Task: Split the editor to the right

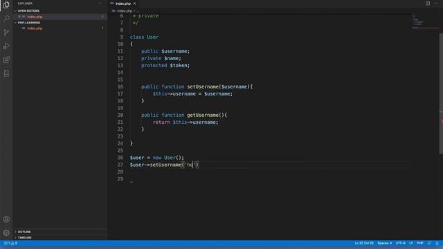Action: [428, 3]
